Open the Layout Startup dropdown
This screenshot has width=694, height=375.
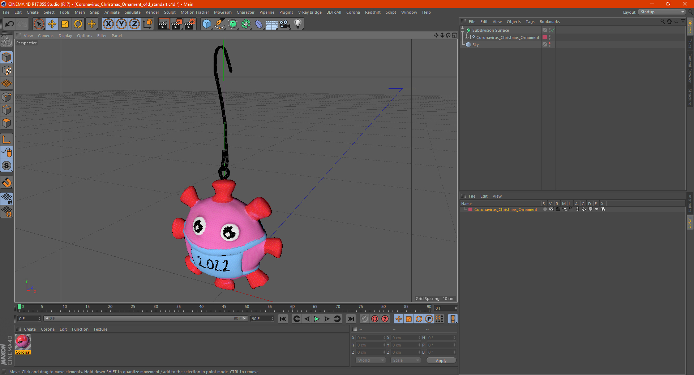coord(662,12)
